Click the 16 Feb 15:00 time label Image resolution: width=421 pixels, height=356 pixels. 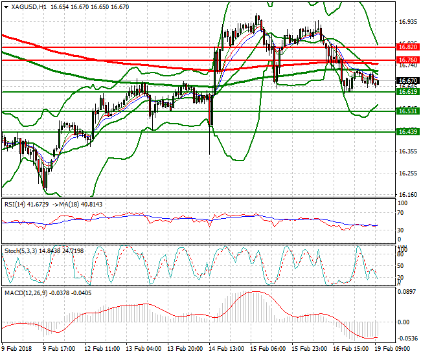click(351, 349)
